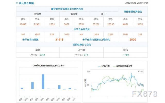Click the weekly change value 2500

133,40
